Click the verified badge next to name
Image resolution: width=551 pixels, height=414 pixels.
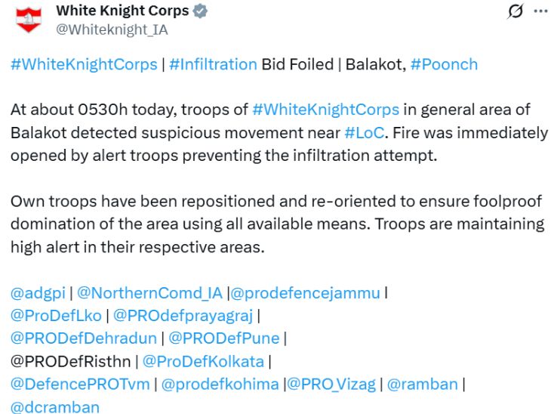point(200,11)
